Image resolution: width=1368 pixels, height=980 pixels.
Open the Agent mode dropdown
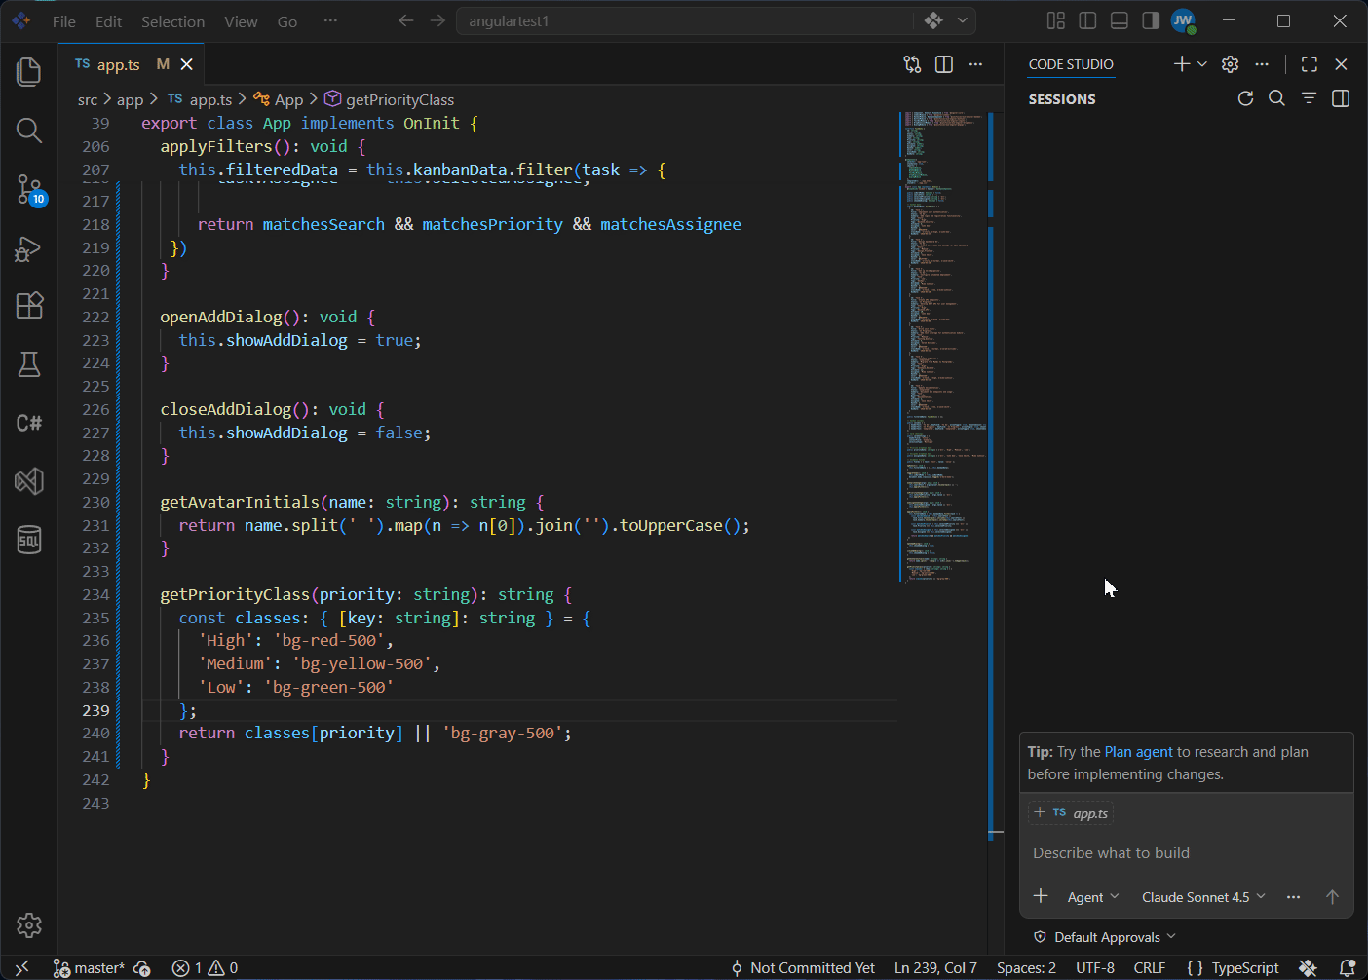(1093, 897)
